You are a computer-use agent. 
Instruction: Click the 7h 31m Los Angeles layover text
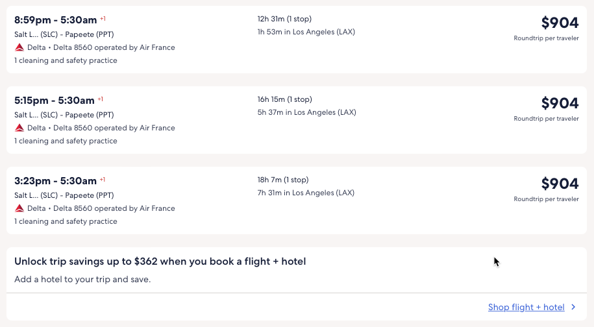click(x=306, y=193)
